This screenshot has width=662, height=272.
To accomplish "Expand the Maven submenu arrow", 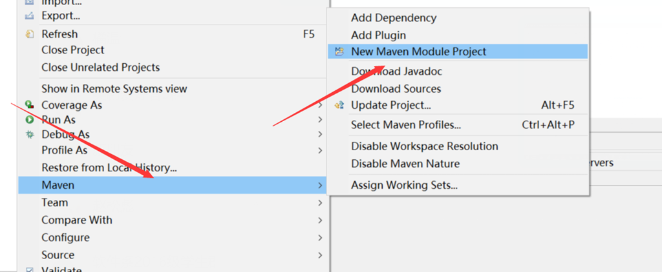I will (321, 185).
